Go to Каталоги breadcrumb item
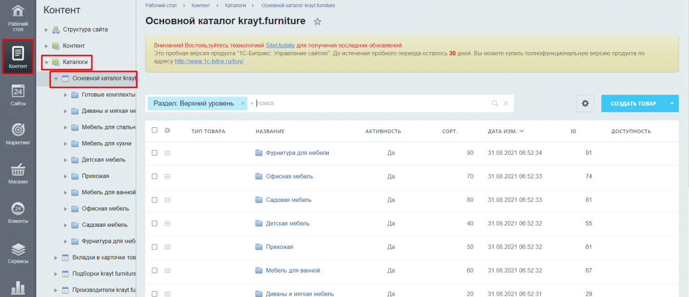This screenshot has height=297, width=689. coord(236,5)
